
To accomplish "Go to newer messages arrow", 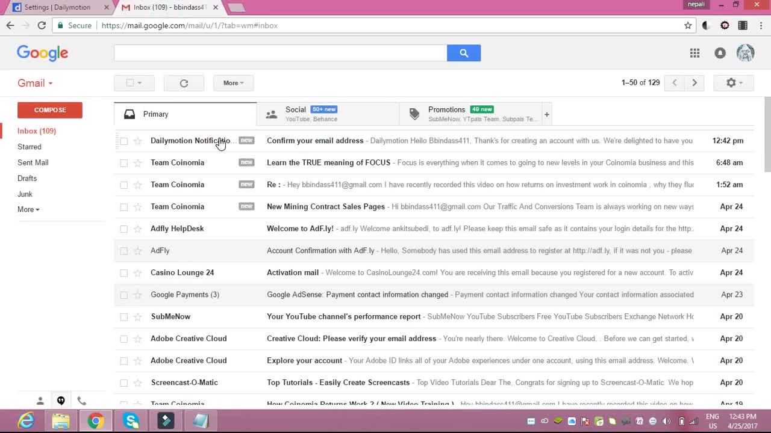I will click(x=675, y=83).
